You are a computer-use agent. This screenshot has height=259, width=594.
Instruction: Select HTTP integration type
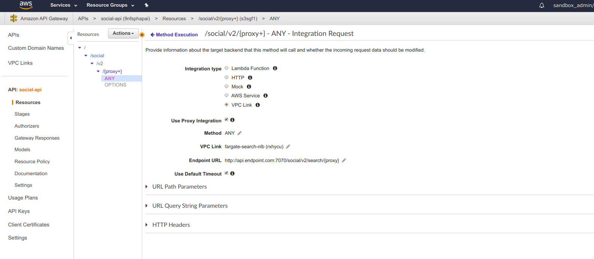(x=226, y=77)
